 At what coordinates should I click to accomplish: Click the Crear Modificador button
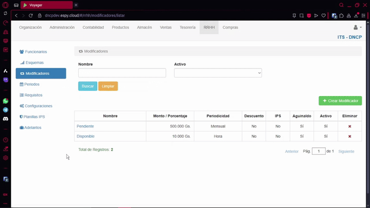[x=340, y=101]
